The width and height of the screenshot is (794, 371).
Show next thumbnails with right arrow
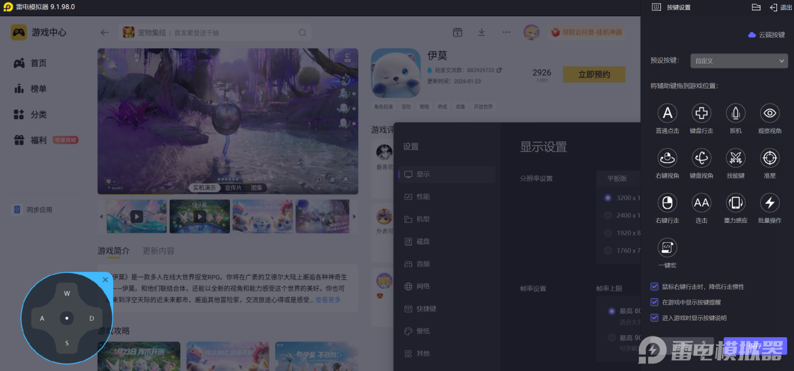(354, 217)
